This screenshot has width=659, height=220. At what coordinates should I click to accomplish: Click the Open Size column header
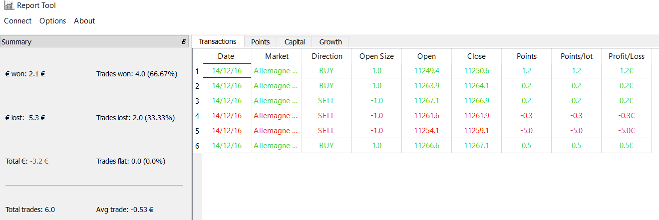pyautogui.click(x=376, y=56)
